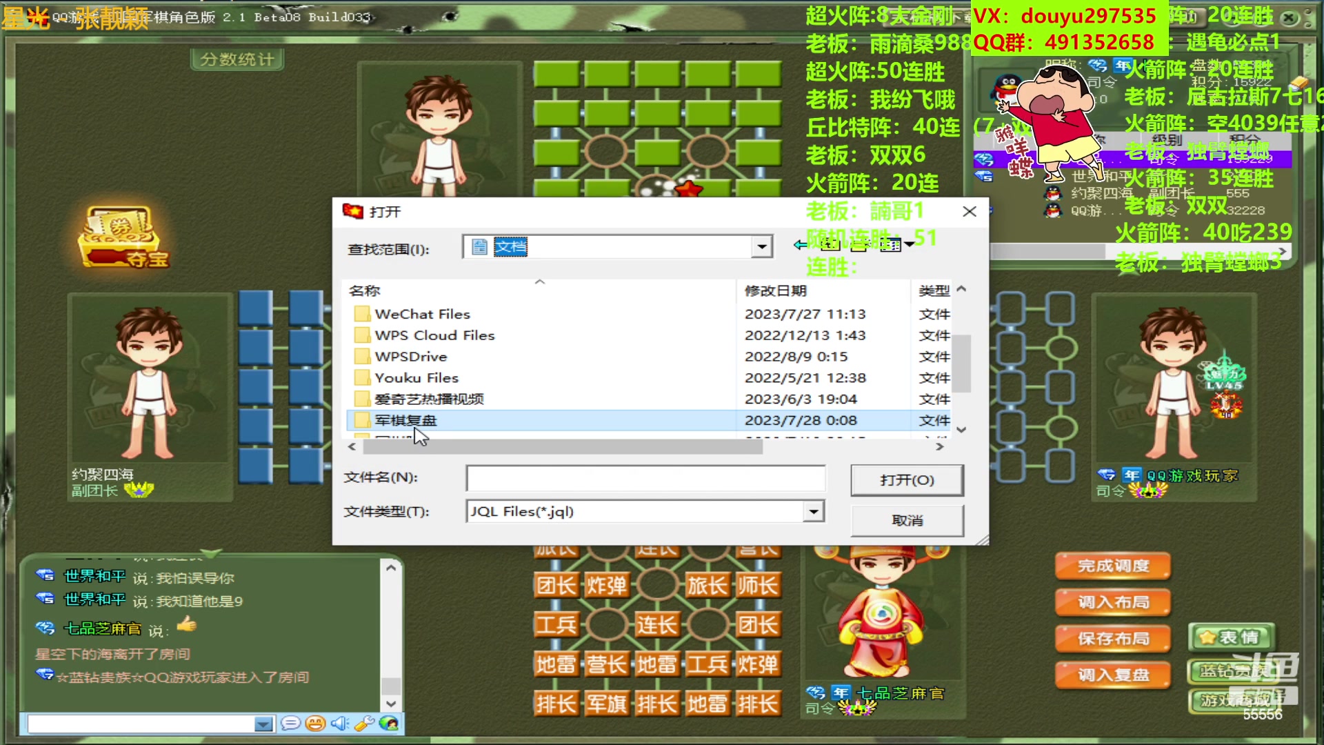Click the 调入布局 button
This screenshot has width=1324, height=745.
tap(1113, 603)
